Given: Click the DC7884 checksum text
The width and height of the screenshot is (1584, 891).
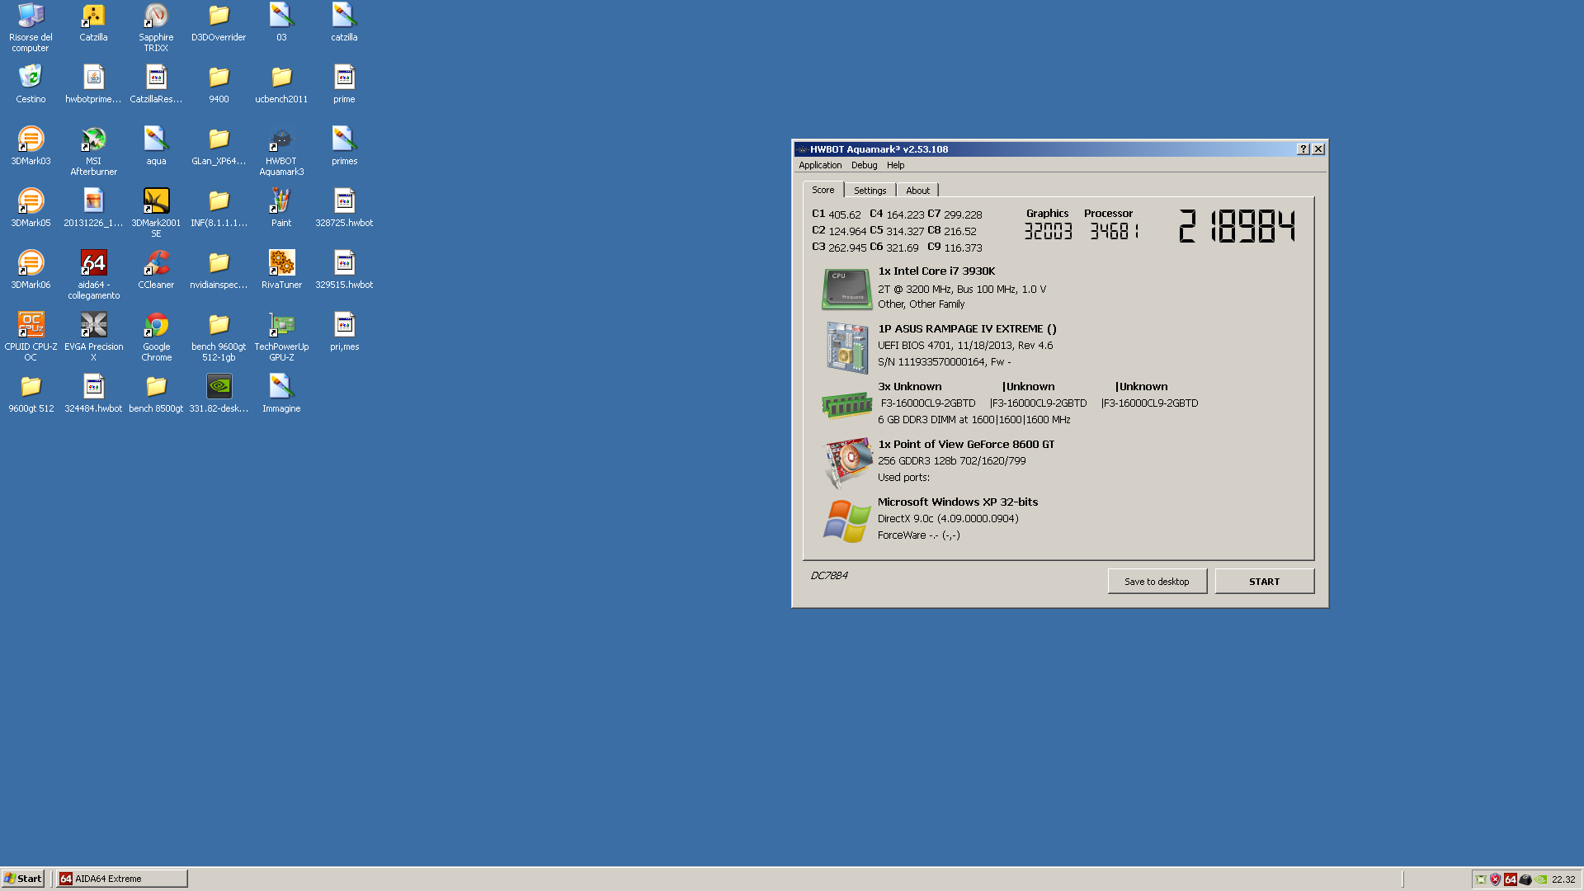Looking at the screenshot, I should (829, 575).
